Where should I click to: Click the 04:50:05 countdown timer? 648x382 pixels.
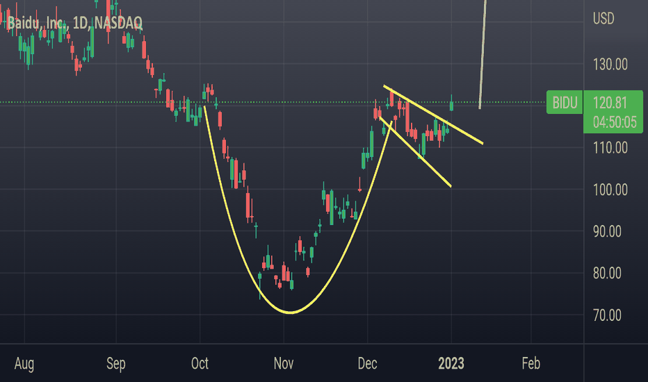pos(615,122)
